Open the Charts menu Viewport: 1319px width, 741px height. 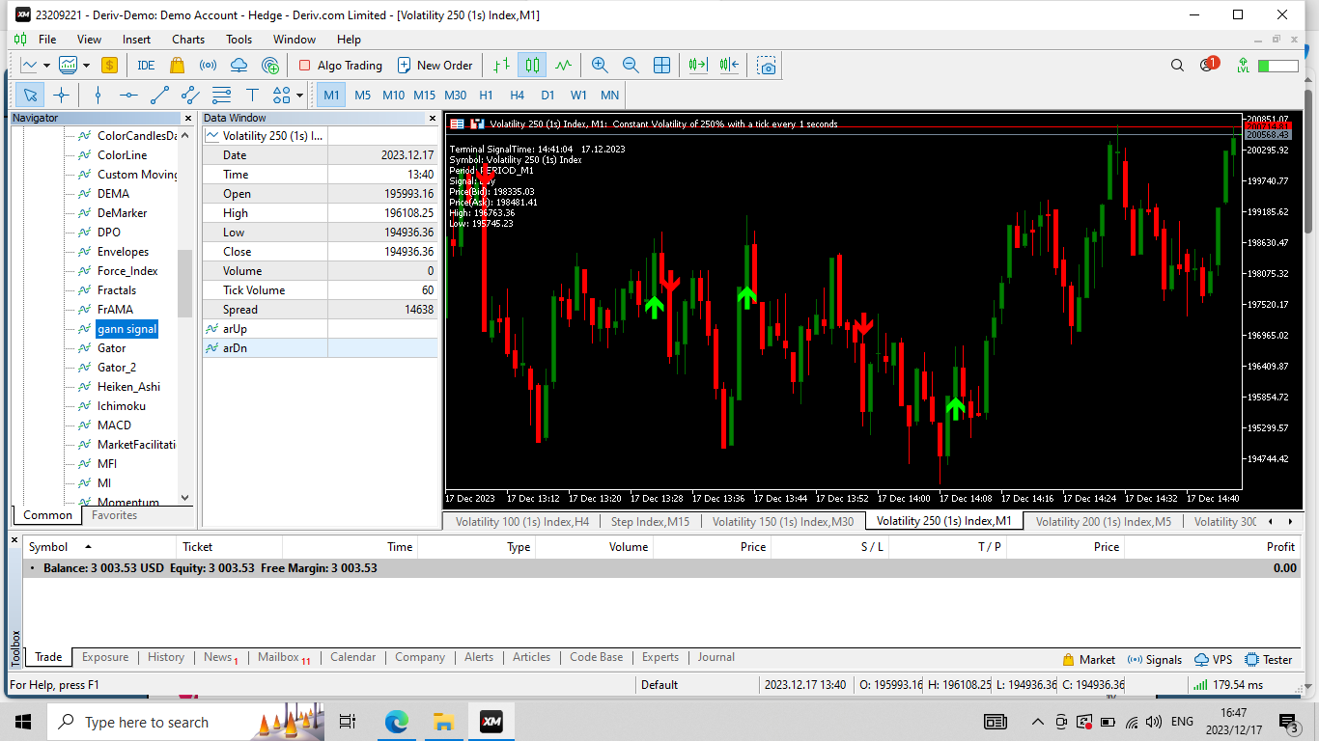point(188,40)
